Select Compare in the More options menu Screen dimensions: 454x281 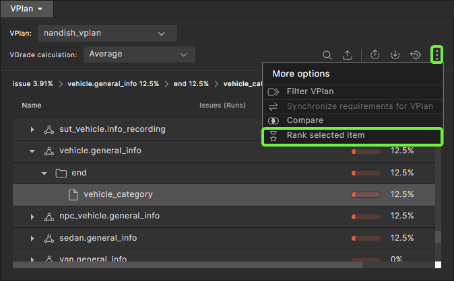coord(304,120)
